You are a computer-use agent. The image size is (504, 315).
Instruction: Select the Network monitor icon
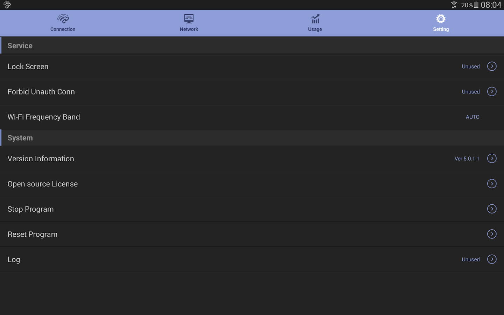(189, 18)
